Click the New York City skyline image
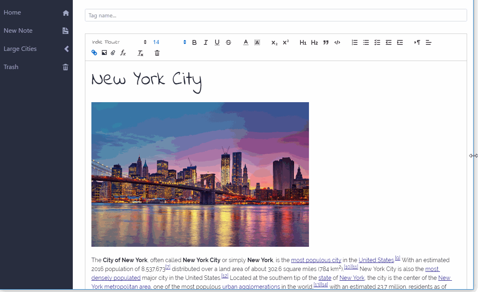 [x=200, y=174]
